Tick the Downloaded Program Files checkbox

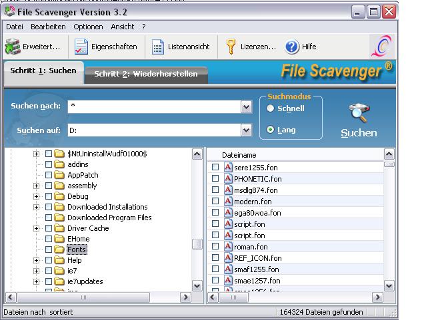(49, 218)
